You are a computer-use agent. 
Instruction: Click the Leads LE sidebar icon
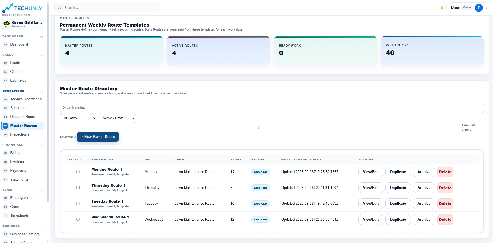[x=5, y=63]
